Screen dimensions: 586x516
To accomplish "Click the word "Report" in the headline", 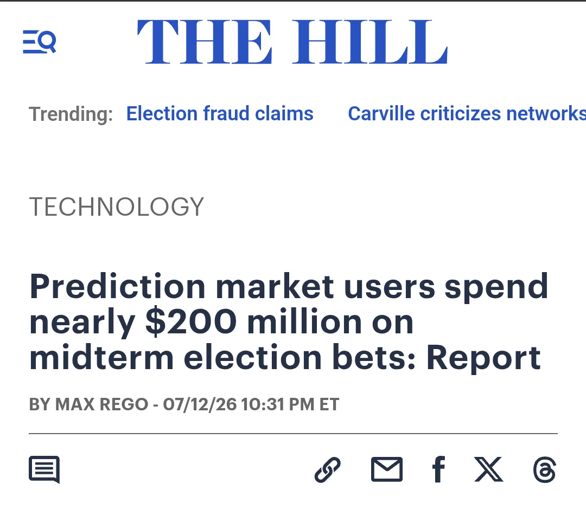I will [x=483, y=358].
